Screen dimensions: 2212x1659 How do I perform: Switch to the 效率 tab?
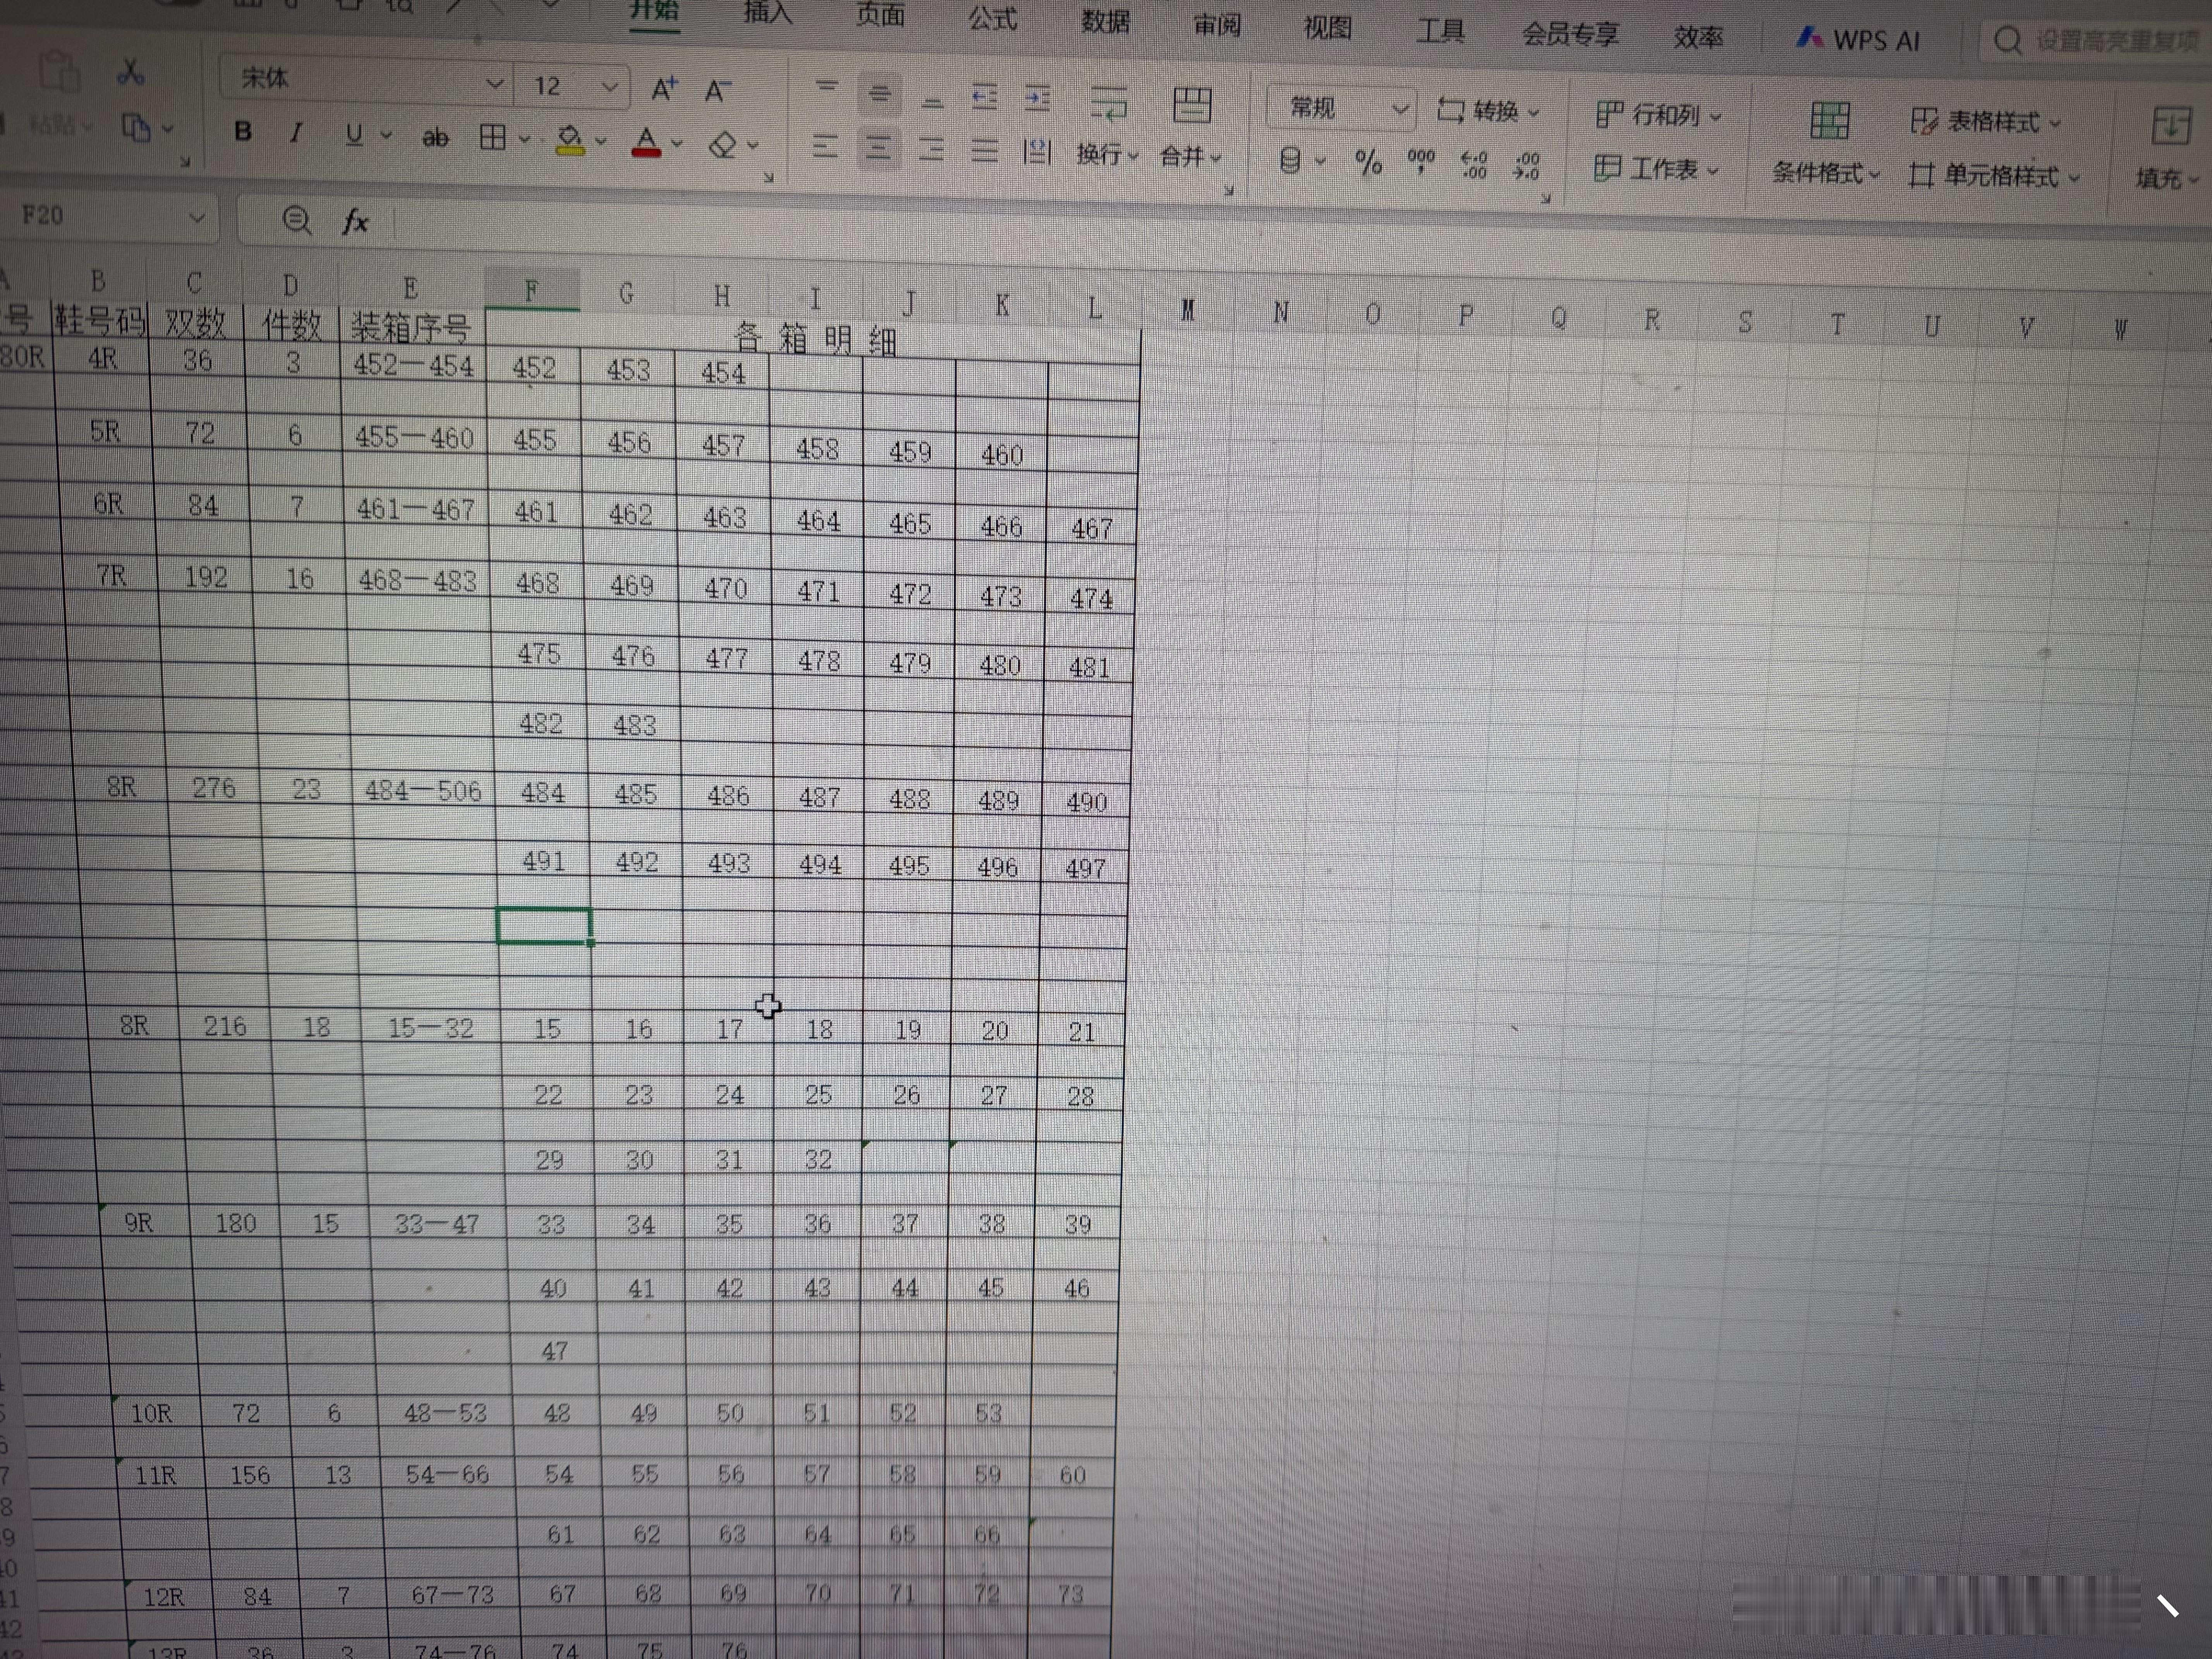pyautogui.click(x=1698, y=38)
